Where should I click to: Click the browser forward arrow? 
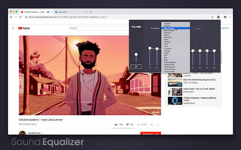tap(16, 17)
